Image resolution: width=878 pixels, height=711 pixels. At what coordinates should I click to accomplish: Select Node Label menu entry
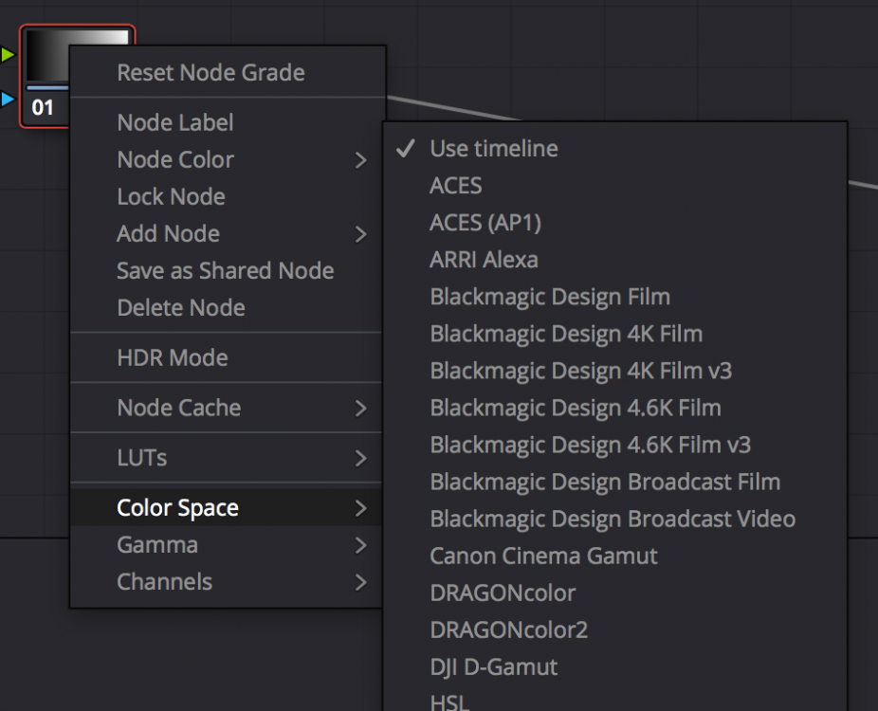click(x=174, y=123)
